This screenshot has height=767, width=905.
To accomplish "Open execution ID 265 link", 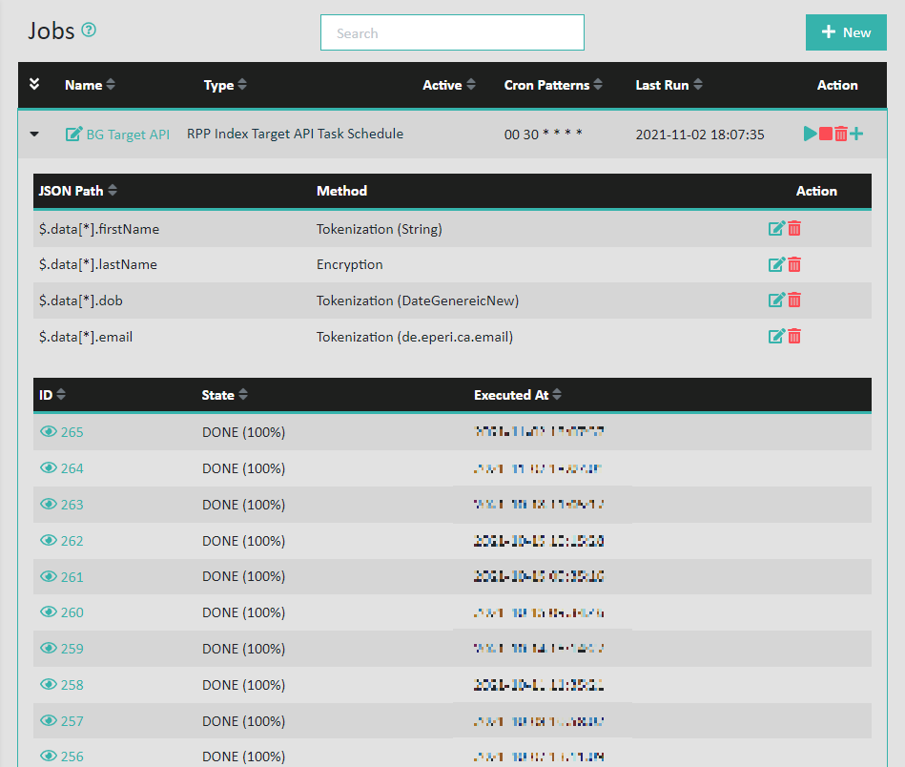I will pyautogui.click(x=72, y=432).
